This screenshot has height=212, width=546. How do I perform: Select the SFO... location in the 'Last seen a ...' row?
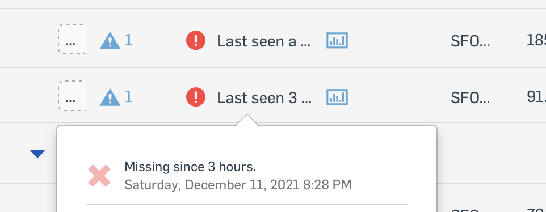pos(470,41)
